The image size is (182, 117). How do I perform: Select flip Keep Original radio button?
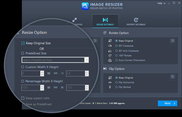tap(117, 78)
